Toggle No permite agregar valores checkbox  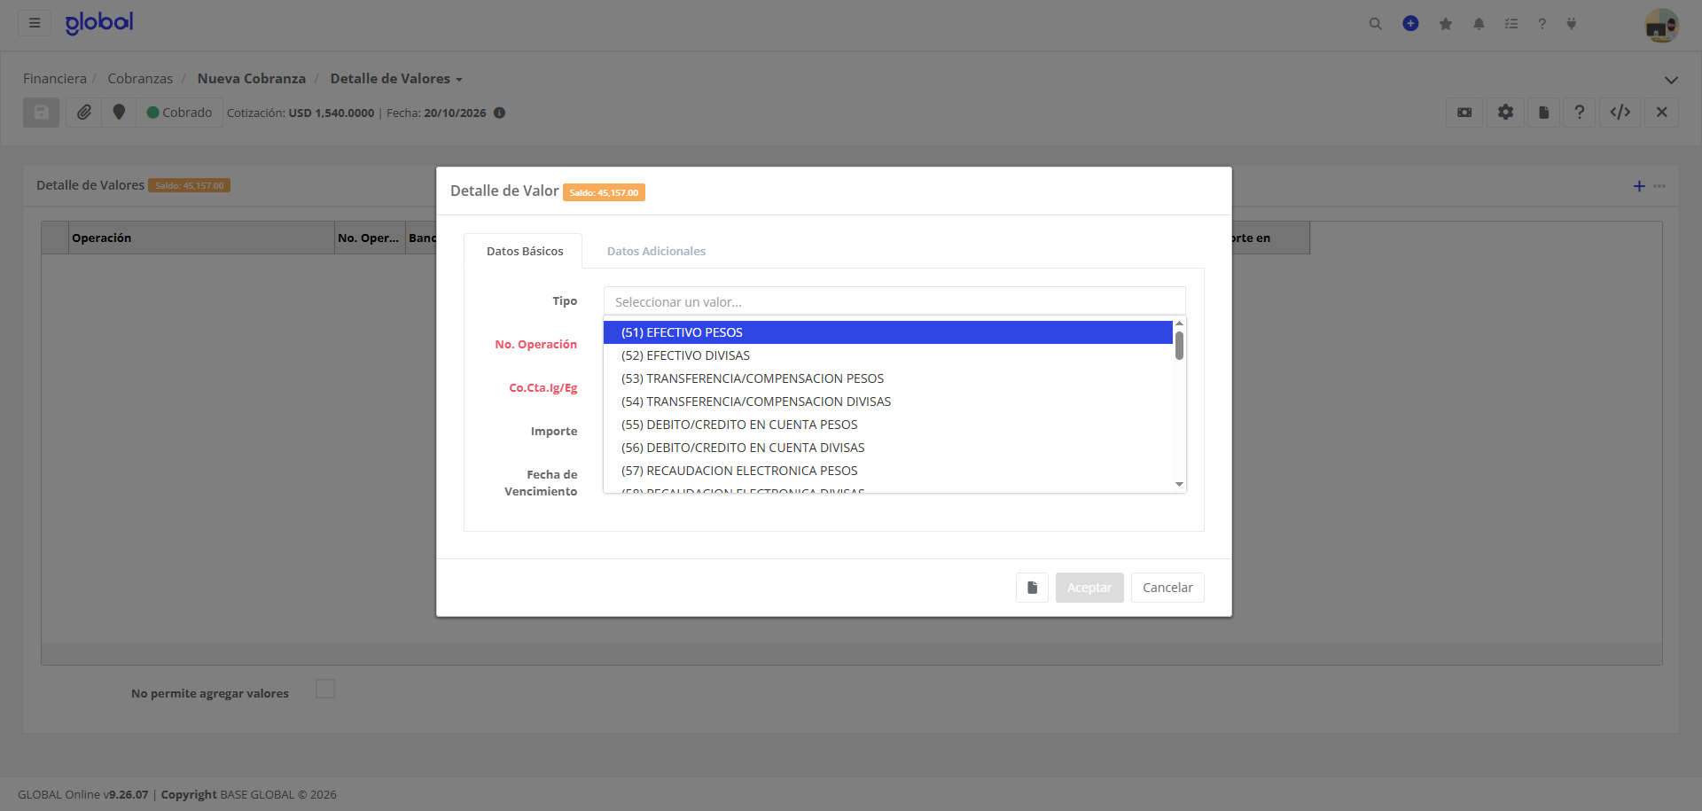(325, 689)
